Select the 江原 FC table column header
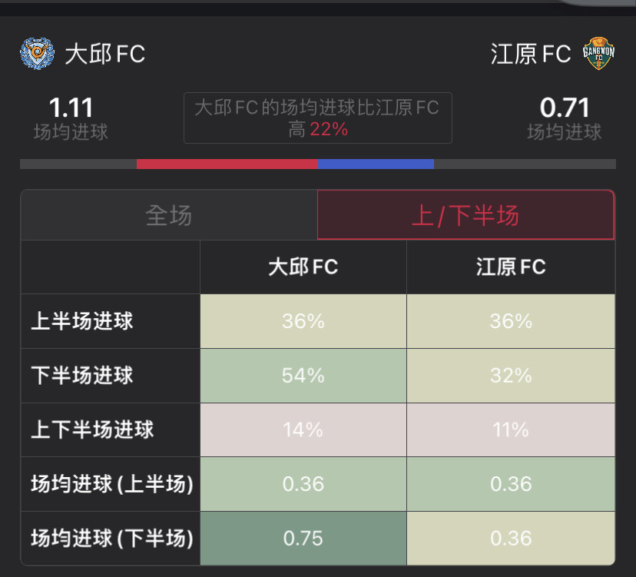This screenshot has height=577, width=636. (x=511, y=267)
